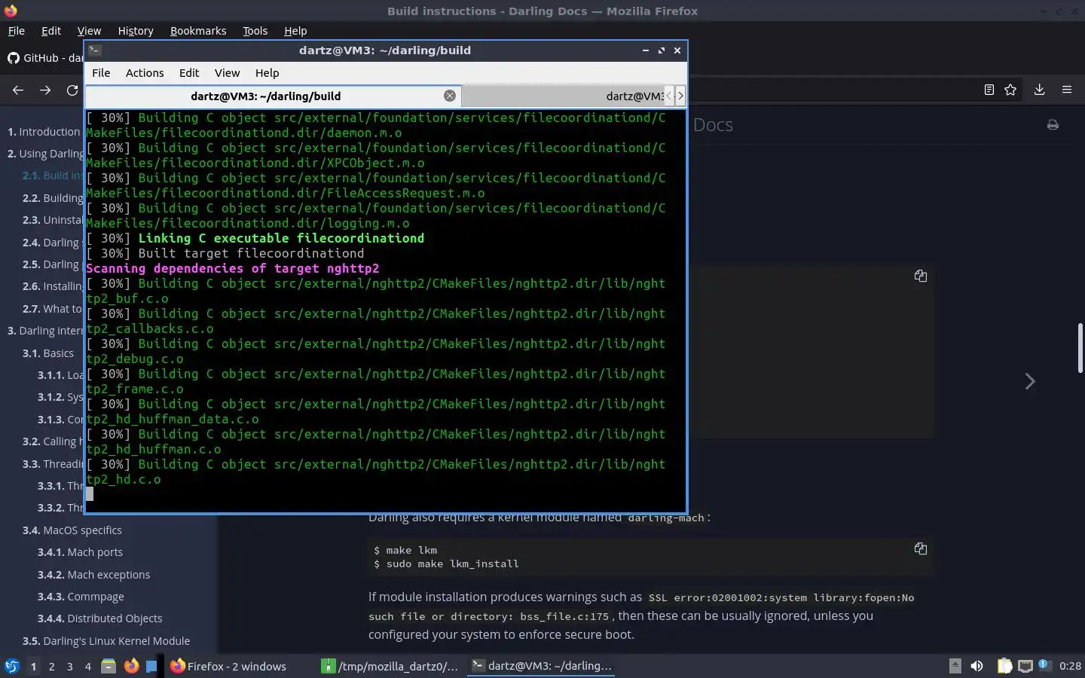Screen dimensions: 1085x678
Task: Switch to workspace 1
Action: point(33,667)
